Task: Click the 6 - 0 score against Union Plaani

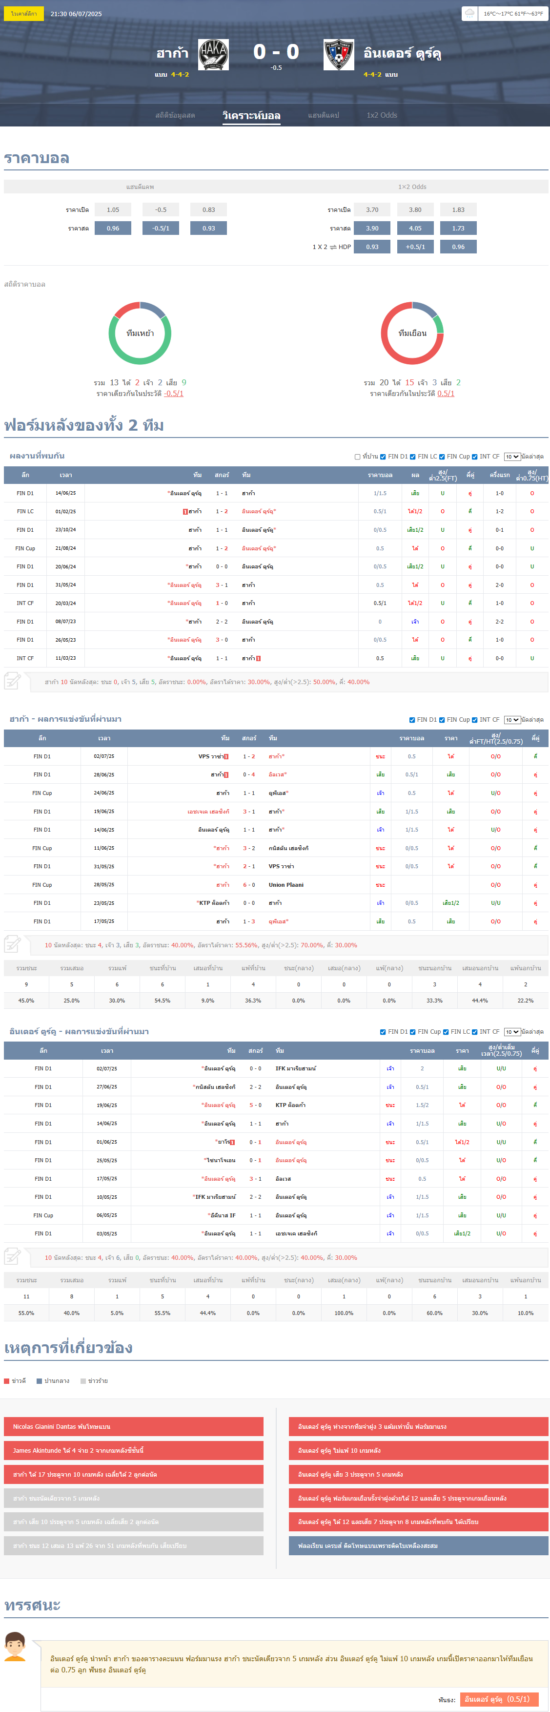Action: (249, 885)
